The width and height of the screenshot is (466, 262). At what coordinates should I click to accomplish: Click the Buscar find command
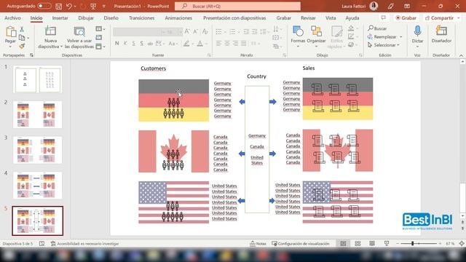click(377, 28)
